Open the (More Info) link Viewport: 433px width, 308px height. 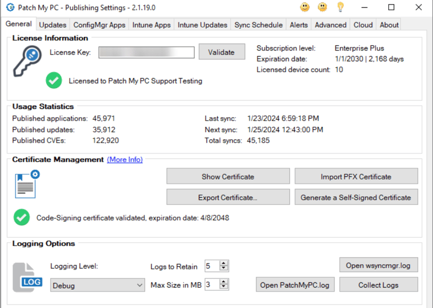(125, 159)
